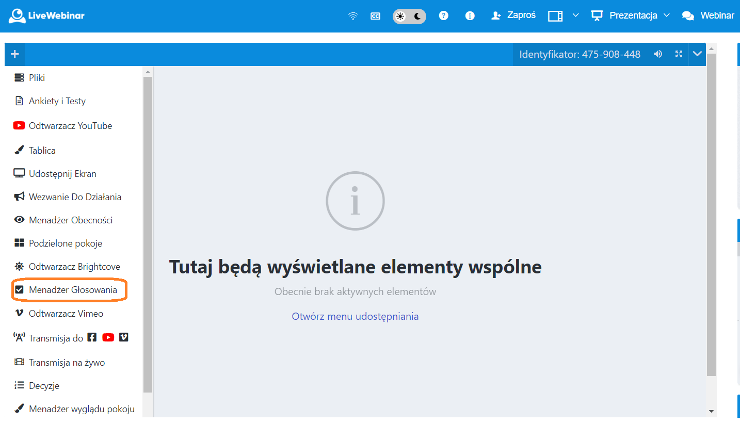The width and height of the screenshot is (740, 424).
Task: Click the plus icon above sidebar
Action: click(14, 54)
